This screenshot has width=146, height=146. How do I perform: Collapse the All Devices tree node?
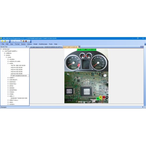tap(1, 49)
